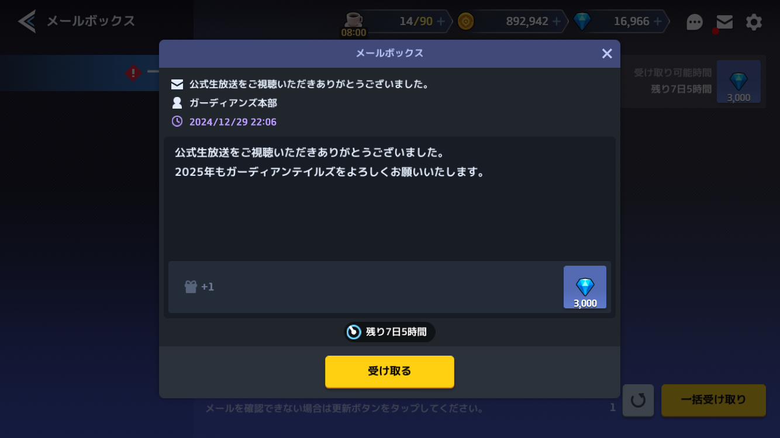780x438 pixels.
Task: Close the メールボックス dialog
Action: [607, 54]
